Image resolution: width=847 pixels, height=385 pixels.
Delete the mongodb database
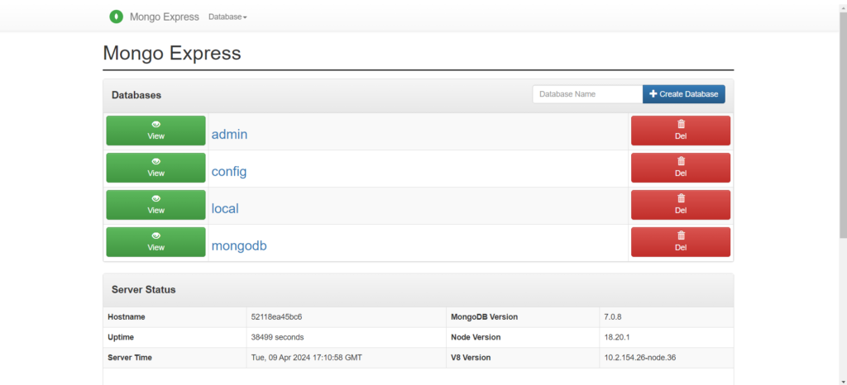(x=681, y=242)
